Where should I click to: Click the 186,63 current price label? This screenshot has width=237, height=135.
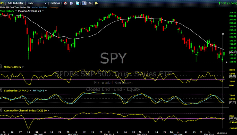[233, 52]
